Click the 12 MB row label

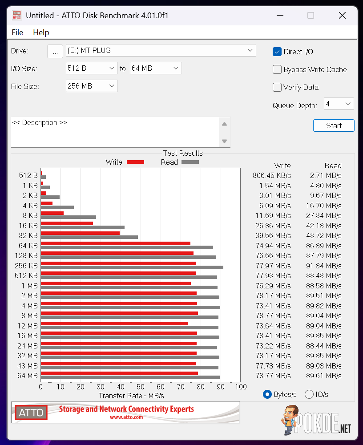[28, 326]
